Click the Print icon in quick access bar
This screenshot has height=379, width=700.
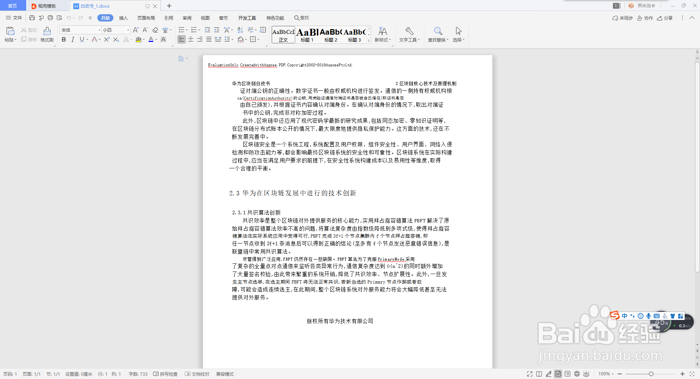click(50, 18)
